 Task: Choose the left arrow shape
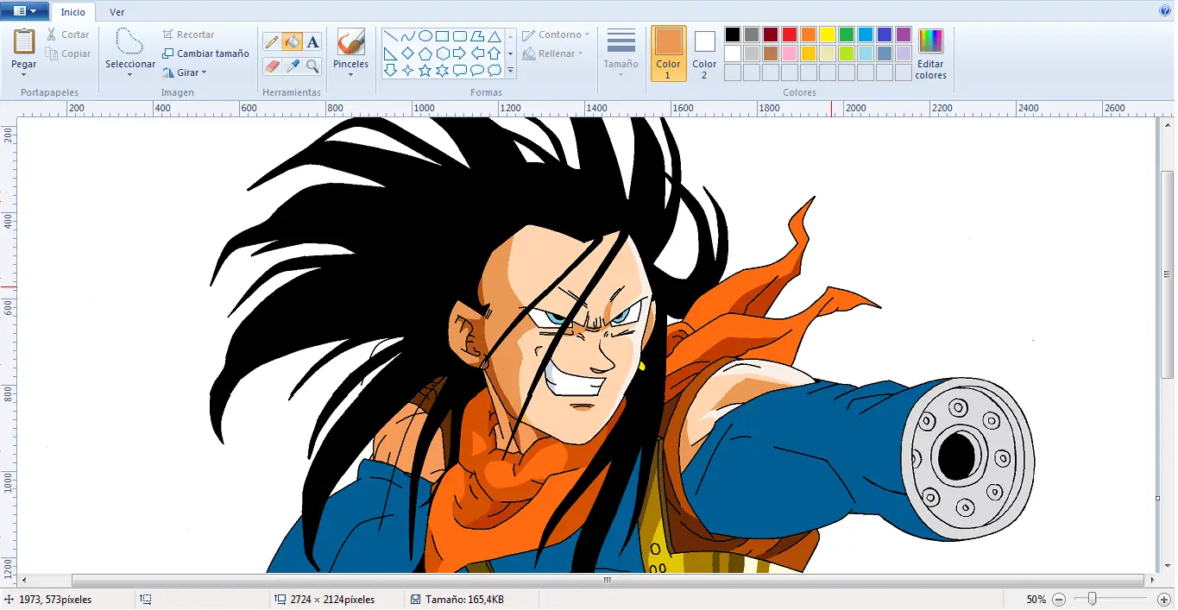click(477, 53)
